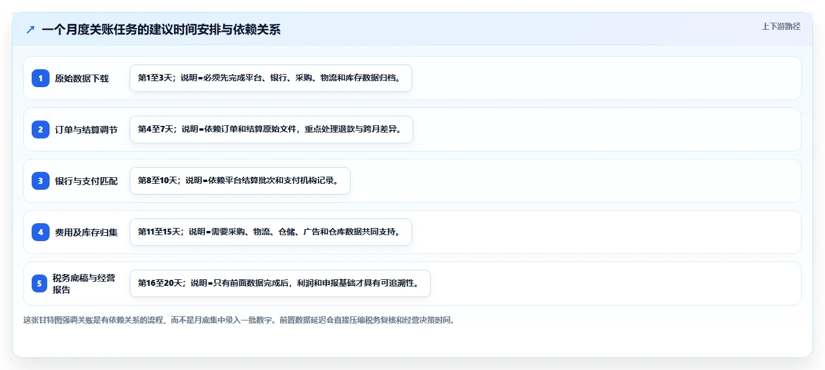Select step number badge 2
Image resolution: width=825 pixels, height=370 pixels.
(41, 129)
